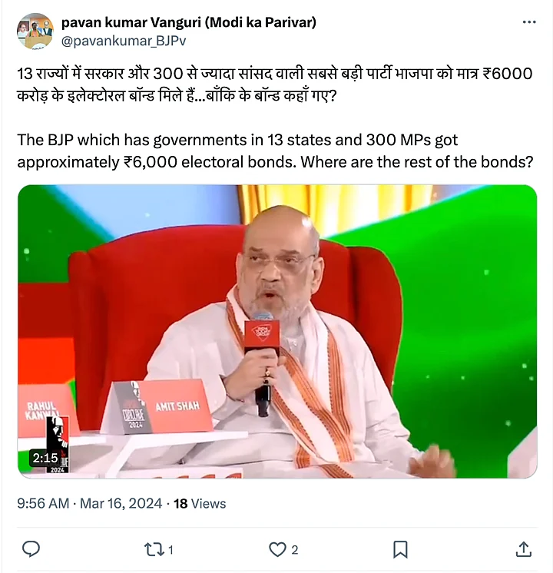Click the Rahul Kanwal name placard in video
The height and width of the screenshot is (573, 553).
tap(43, 410)
